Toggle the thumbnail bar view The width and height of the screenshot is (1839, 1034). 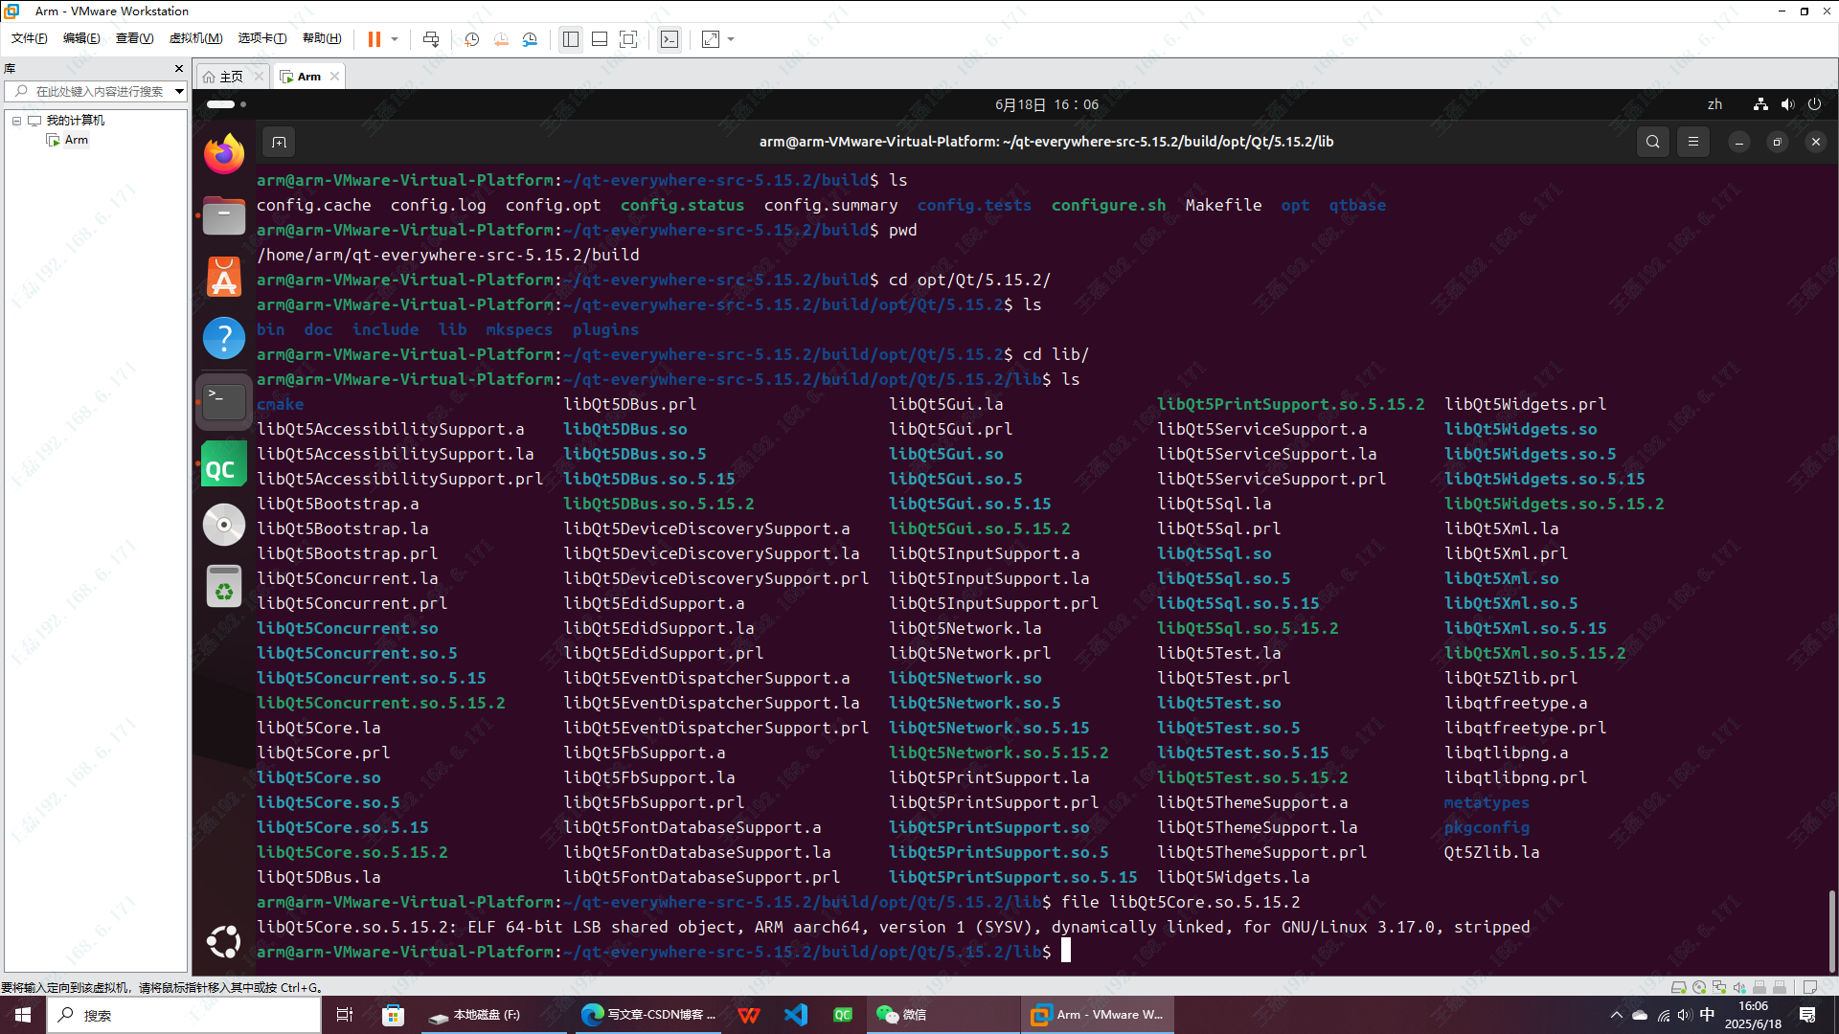[x=600, y=39]
